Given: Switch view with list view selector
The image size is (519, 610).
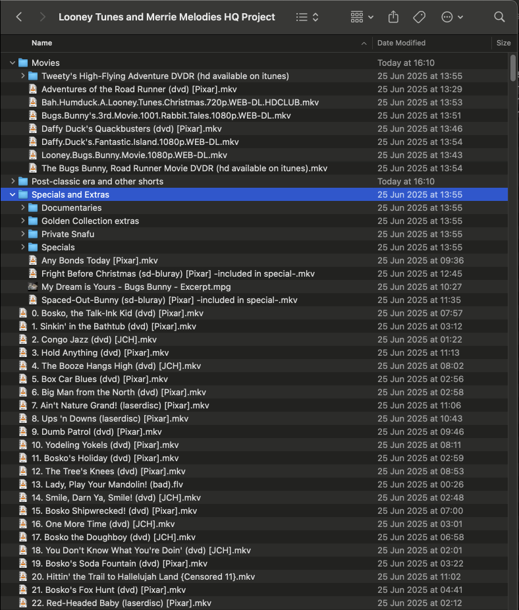Looking at the screenshot, I should pyautogui.click(x=308, y=17).
